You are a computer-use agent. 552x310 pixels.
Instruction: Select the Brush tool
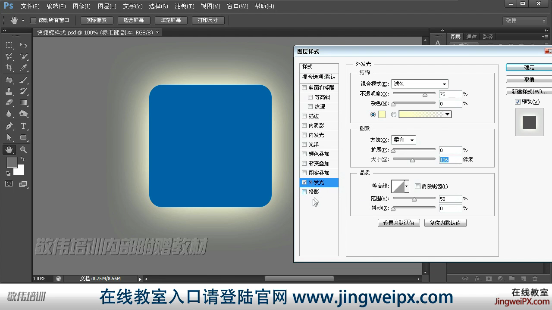[23, 80]
